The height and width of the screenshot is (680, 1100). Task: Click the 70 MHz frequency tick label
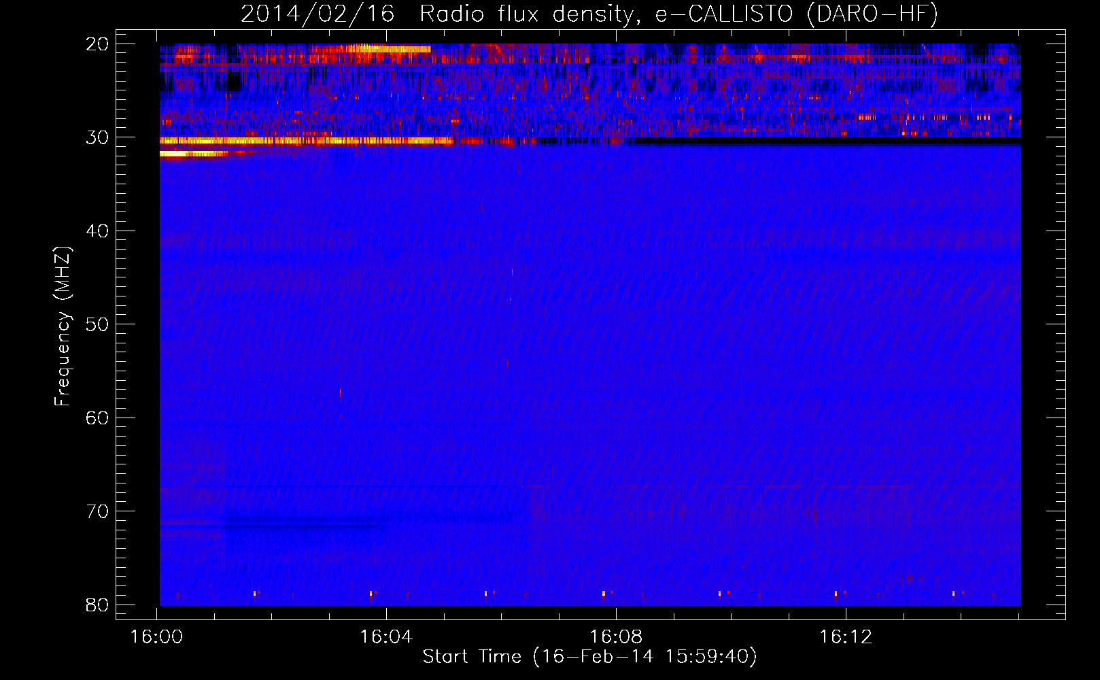click(98, 511)
